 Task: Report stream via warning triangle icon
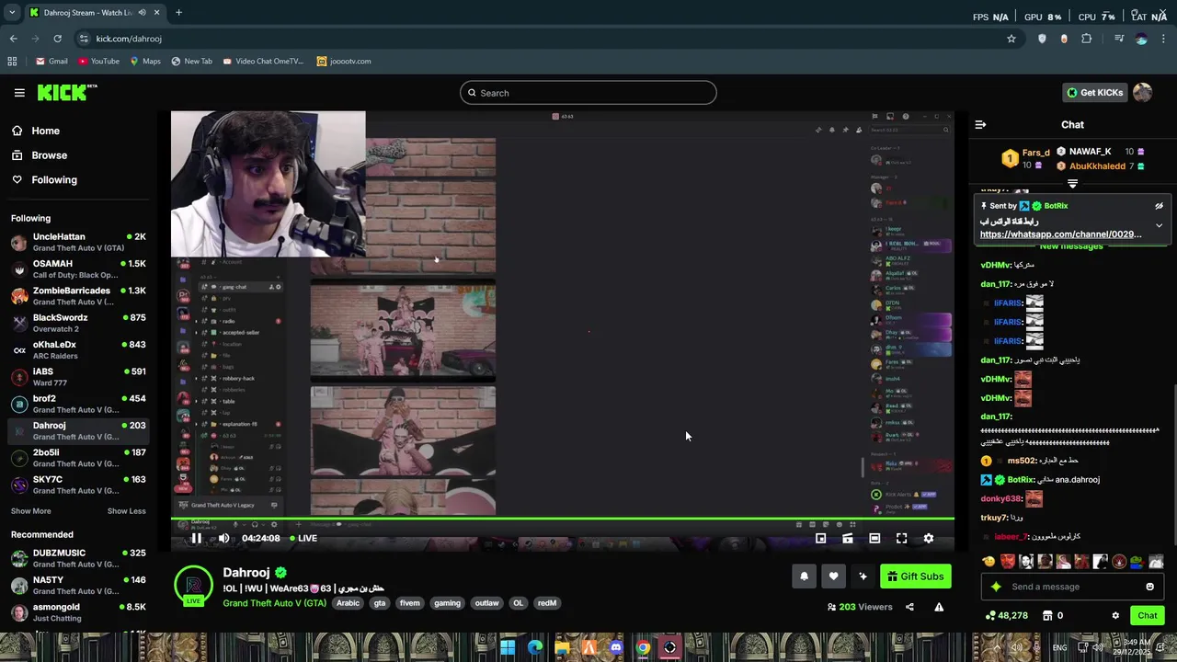939,607
